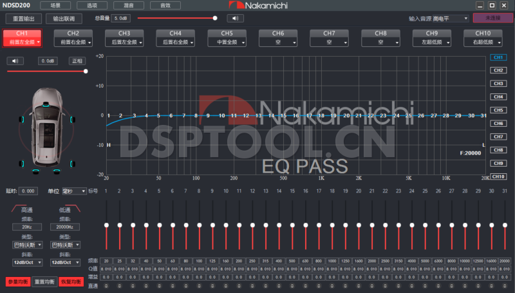Select the CH2 legend tag beside the graph
Screen dimensions: 515x293
tap(498, 70)
